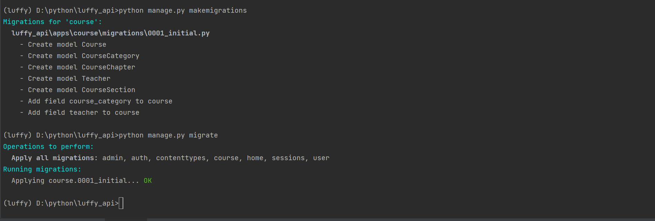Open the 0001_initial.py migration file path
The height and width of the screenshot is (221, 655).
[x=110, y=33]
